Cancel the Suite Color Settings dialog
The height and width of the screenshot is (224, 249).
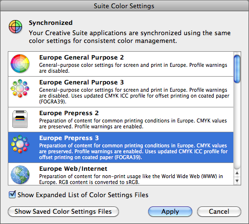click(x=219, y=211)
